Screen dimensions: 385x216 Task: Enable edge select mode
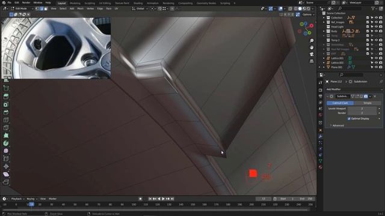42,8
